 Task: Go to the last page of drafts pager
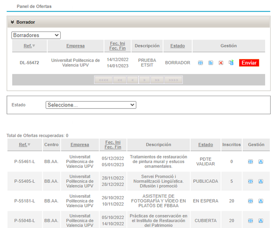(173, 80)
